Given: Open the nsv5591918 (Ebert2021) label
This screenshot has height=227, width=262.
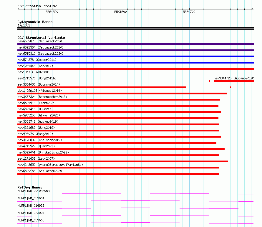Looking at the screenshot, I should 37,103.
